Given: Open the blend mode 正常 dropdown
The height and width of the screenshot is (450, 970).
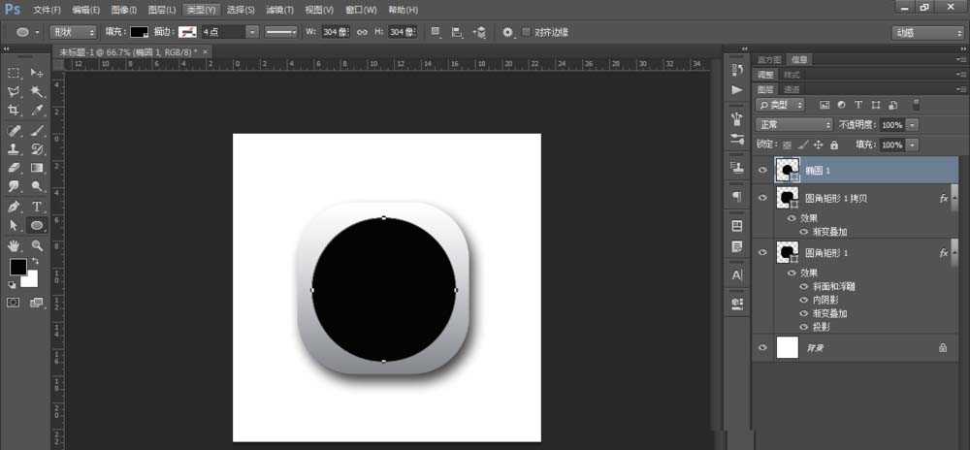Looking at the screenshot, I should coord(795,125).
